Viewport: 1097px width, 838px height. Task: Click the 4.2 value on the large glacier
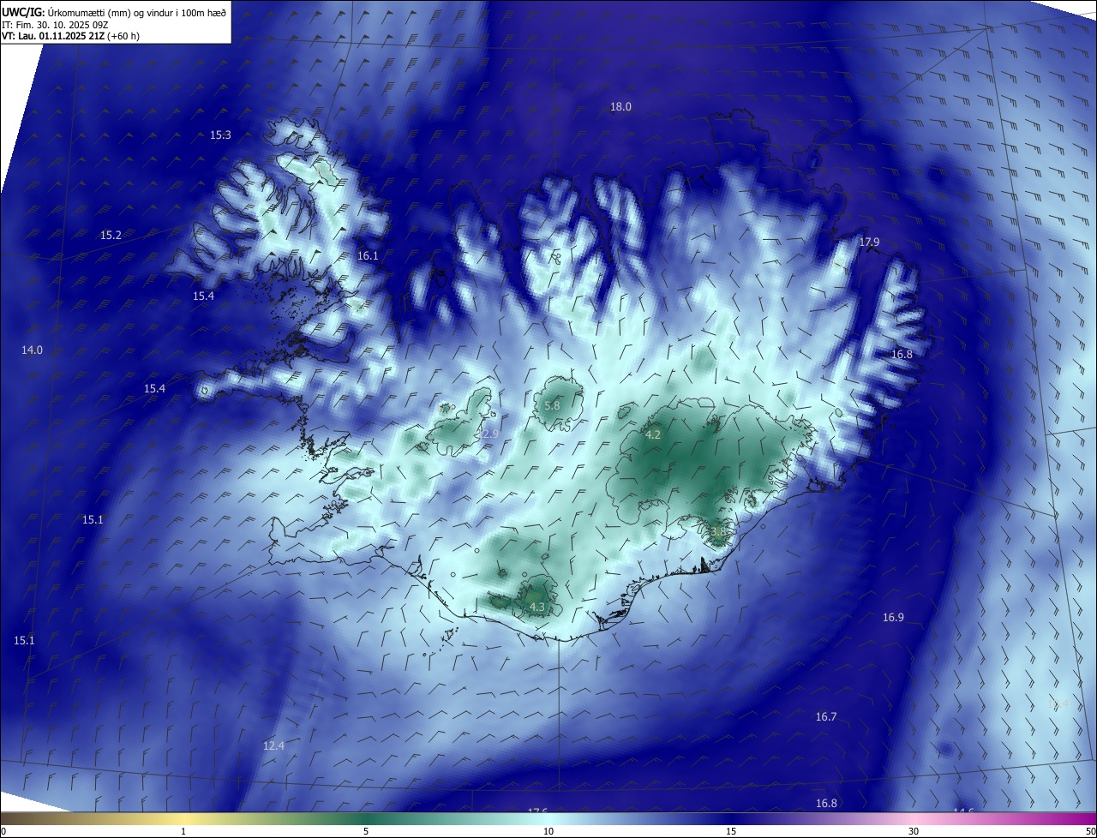click(653, 435)
